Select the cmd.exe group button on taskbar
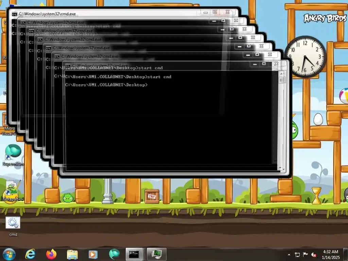The width and height of the screenshot is (348, 261). pyautogui.click(x=135, y=254)
